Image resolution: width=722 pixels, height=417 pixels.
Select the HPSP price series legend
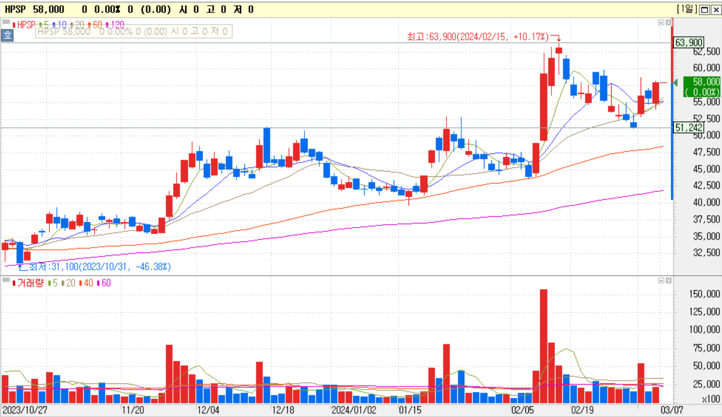24,25
